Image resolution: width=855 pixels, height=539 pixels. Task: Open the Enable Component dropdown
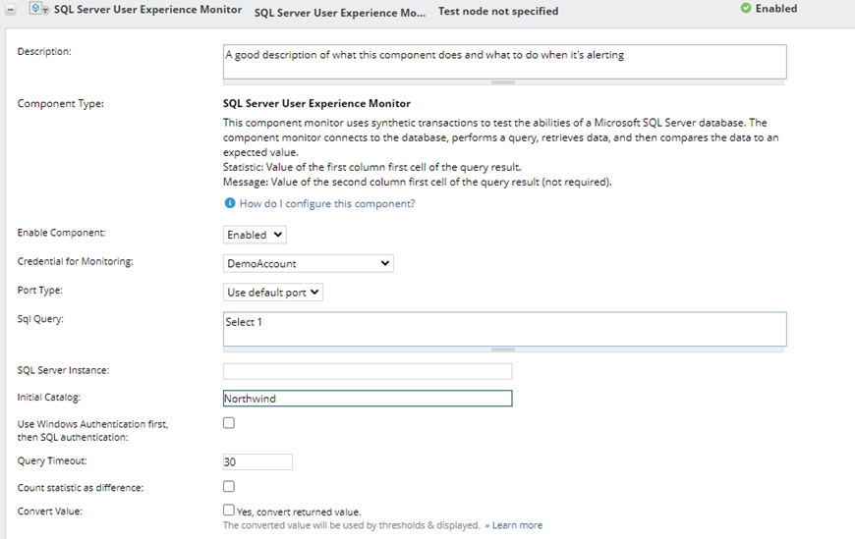(x=255, y=235)
